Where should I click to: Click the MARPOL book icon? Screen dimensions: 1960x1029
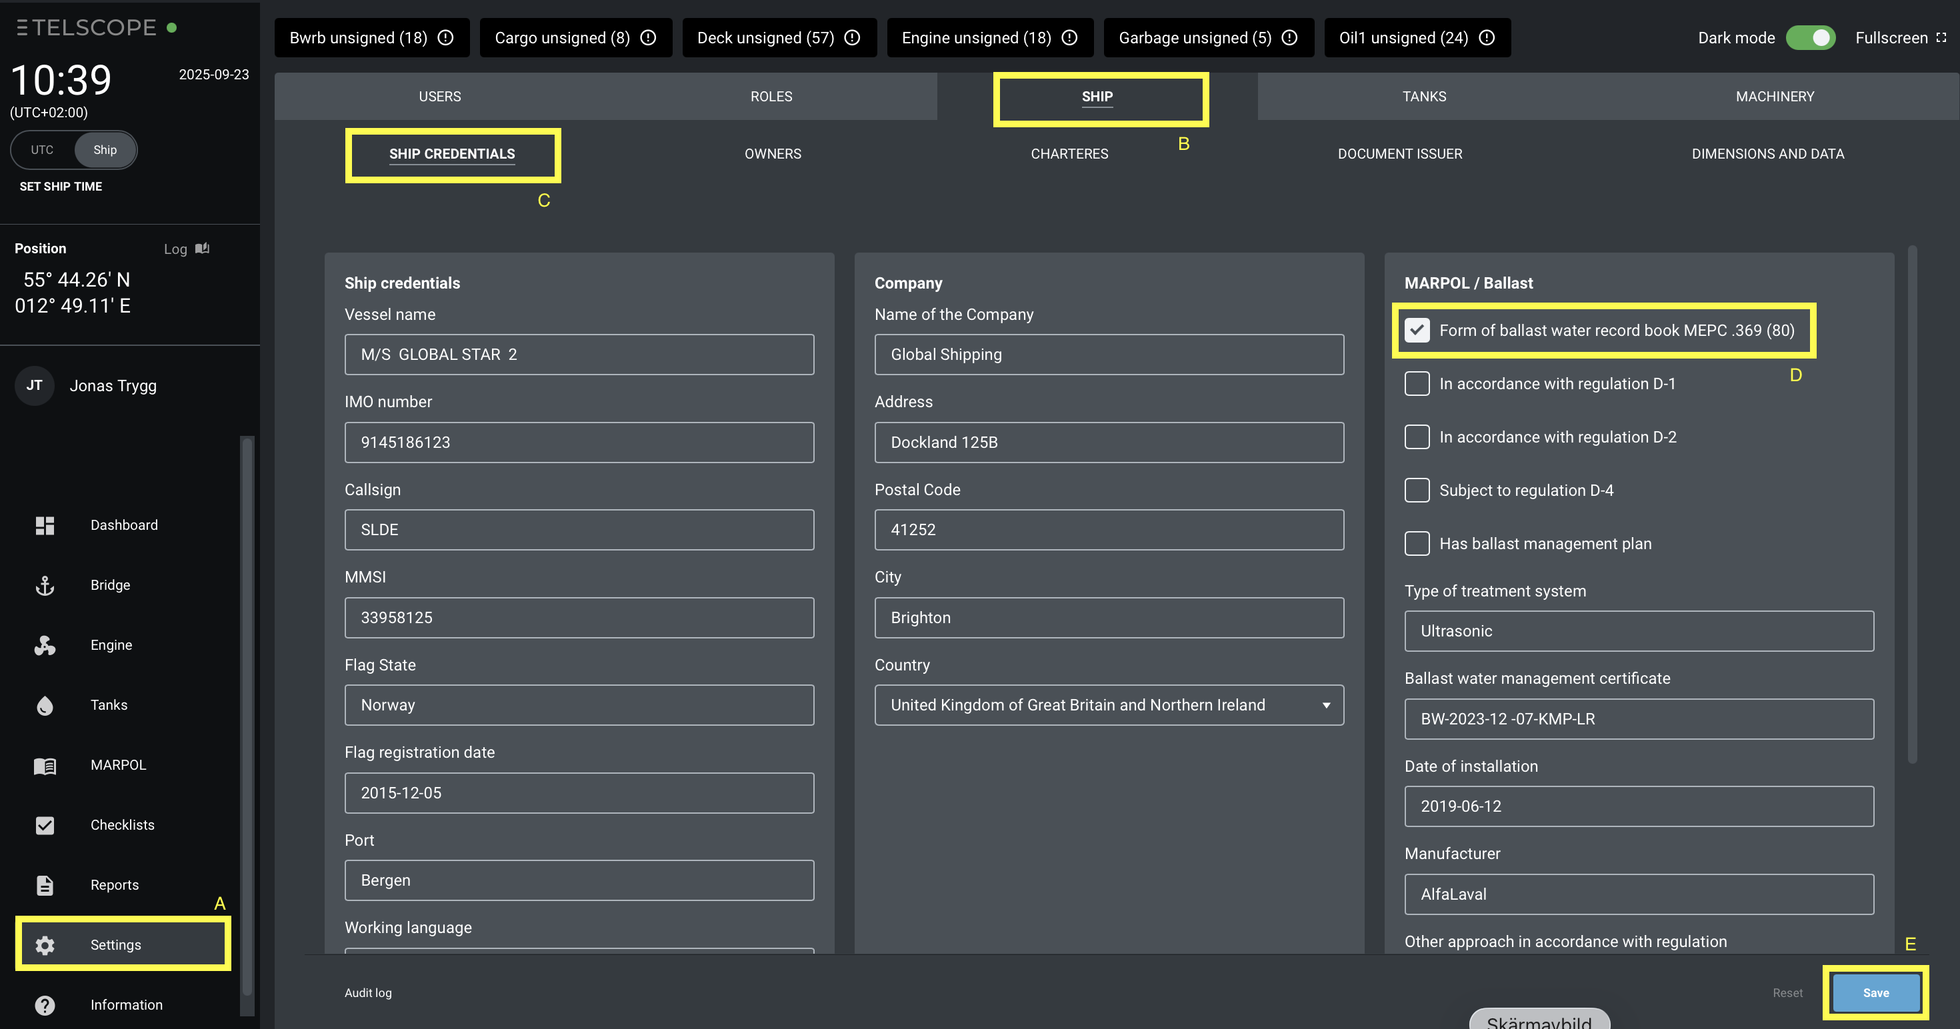45,765
